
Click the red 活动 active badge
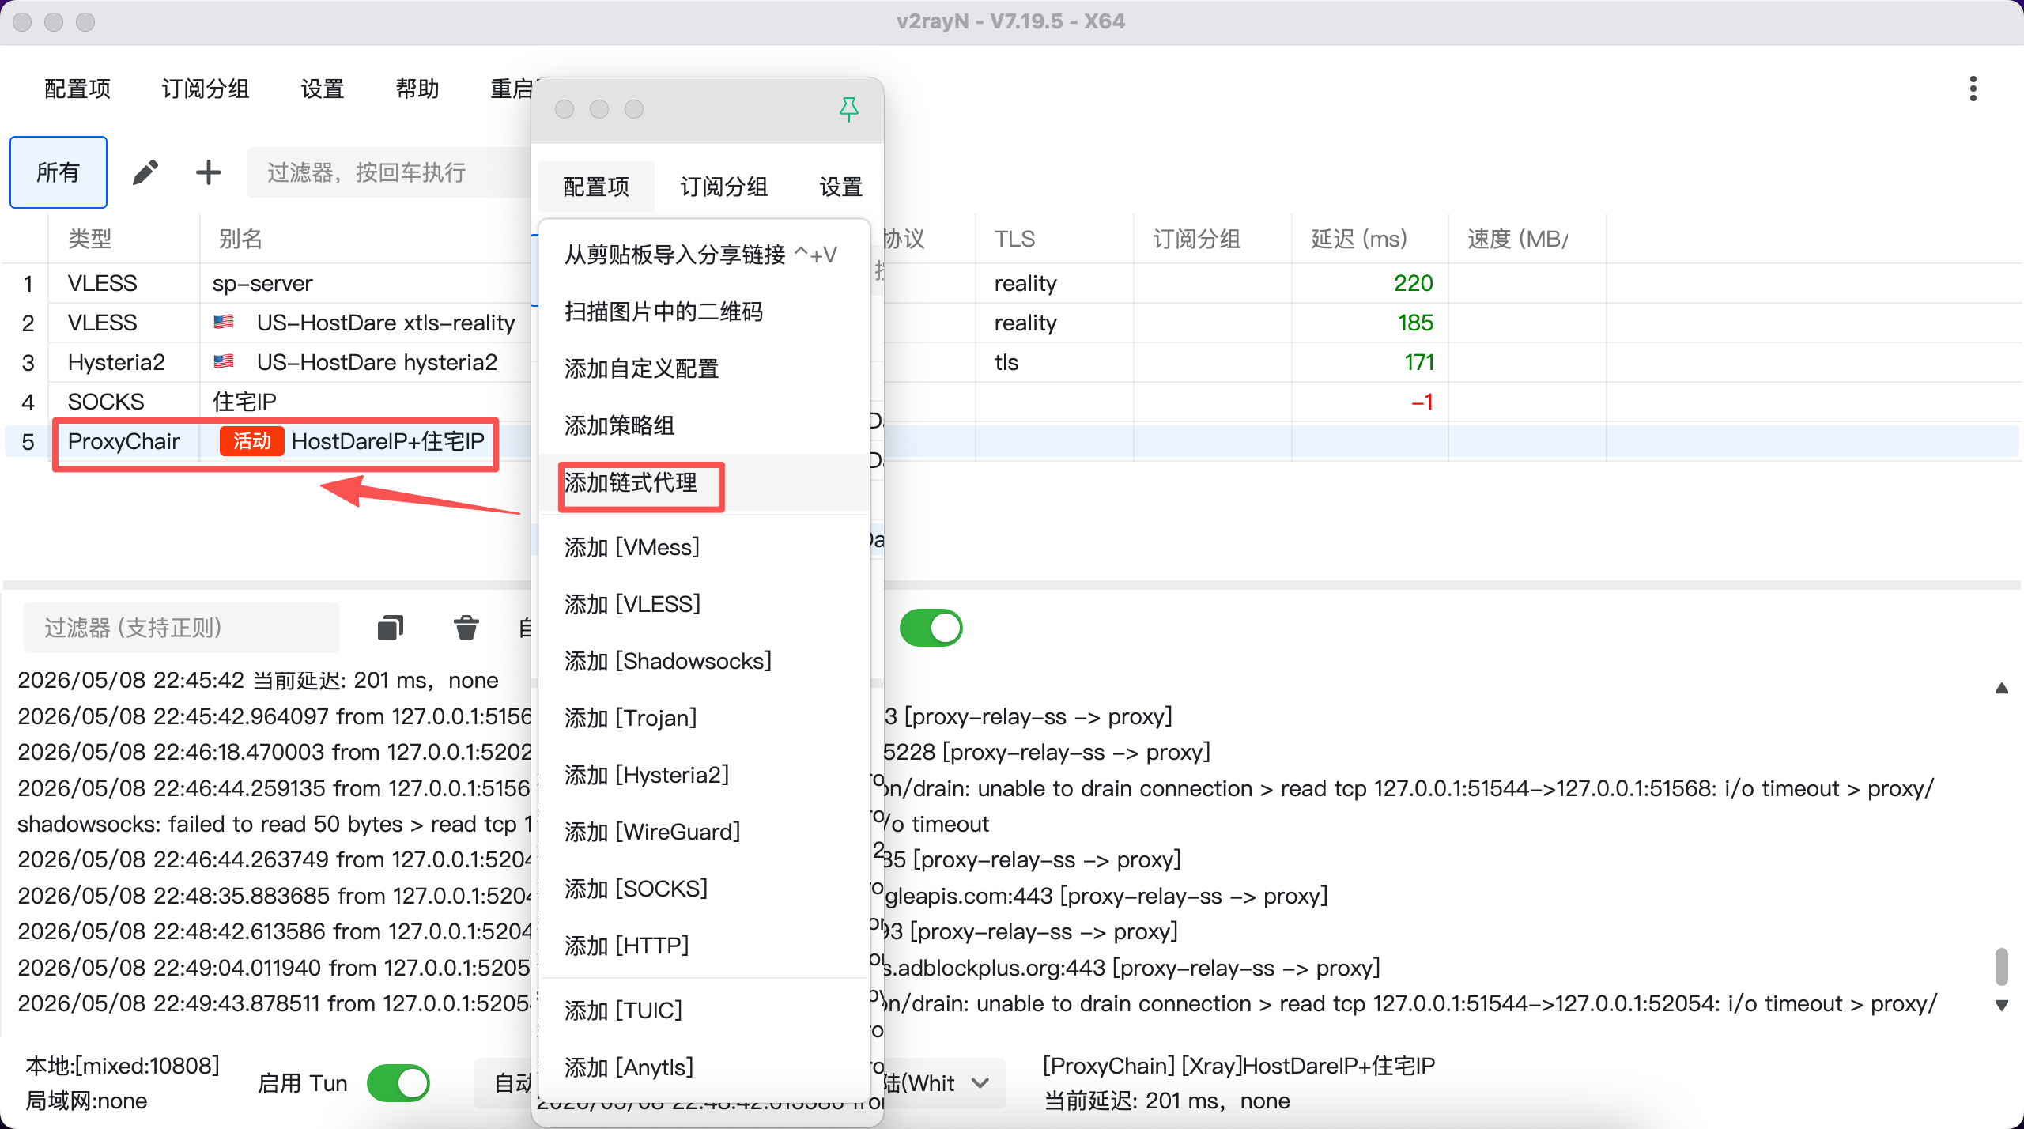point(251,441)
